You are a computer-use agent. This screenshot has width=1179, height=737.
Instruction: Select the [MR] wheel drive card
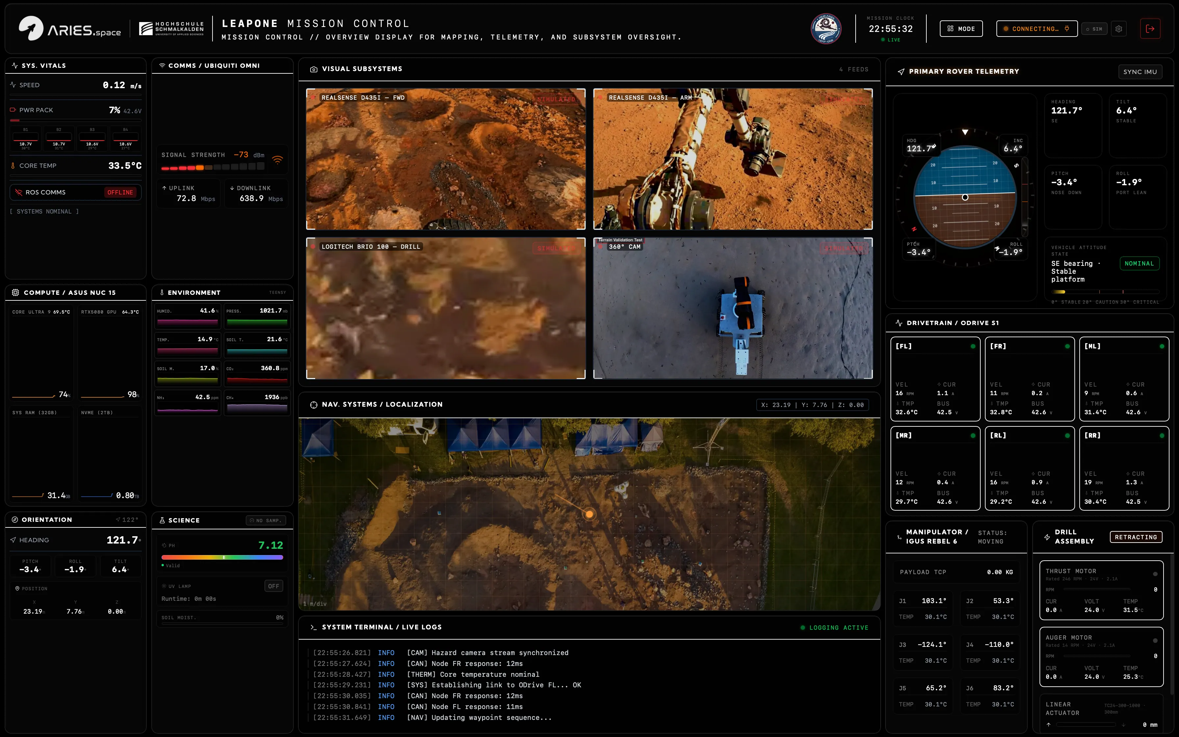(936, 469)
